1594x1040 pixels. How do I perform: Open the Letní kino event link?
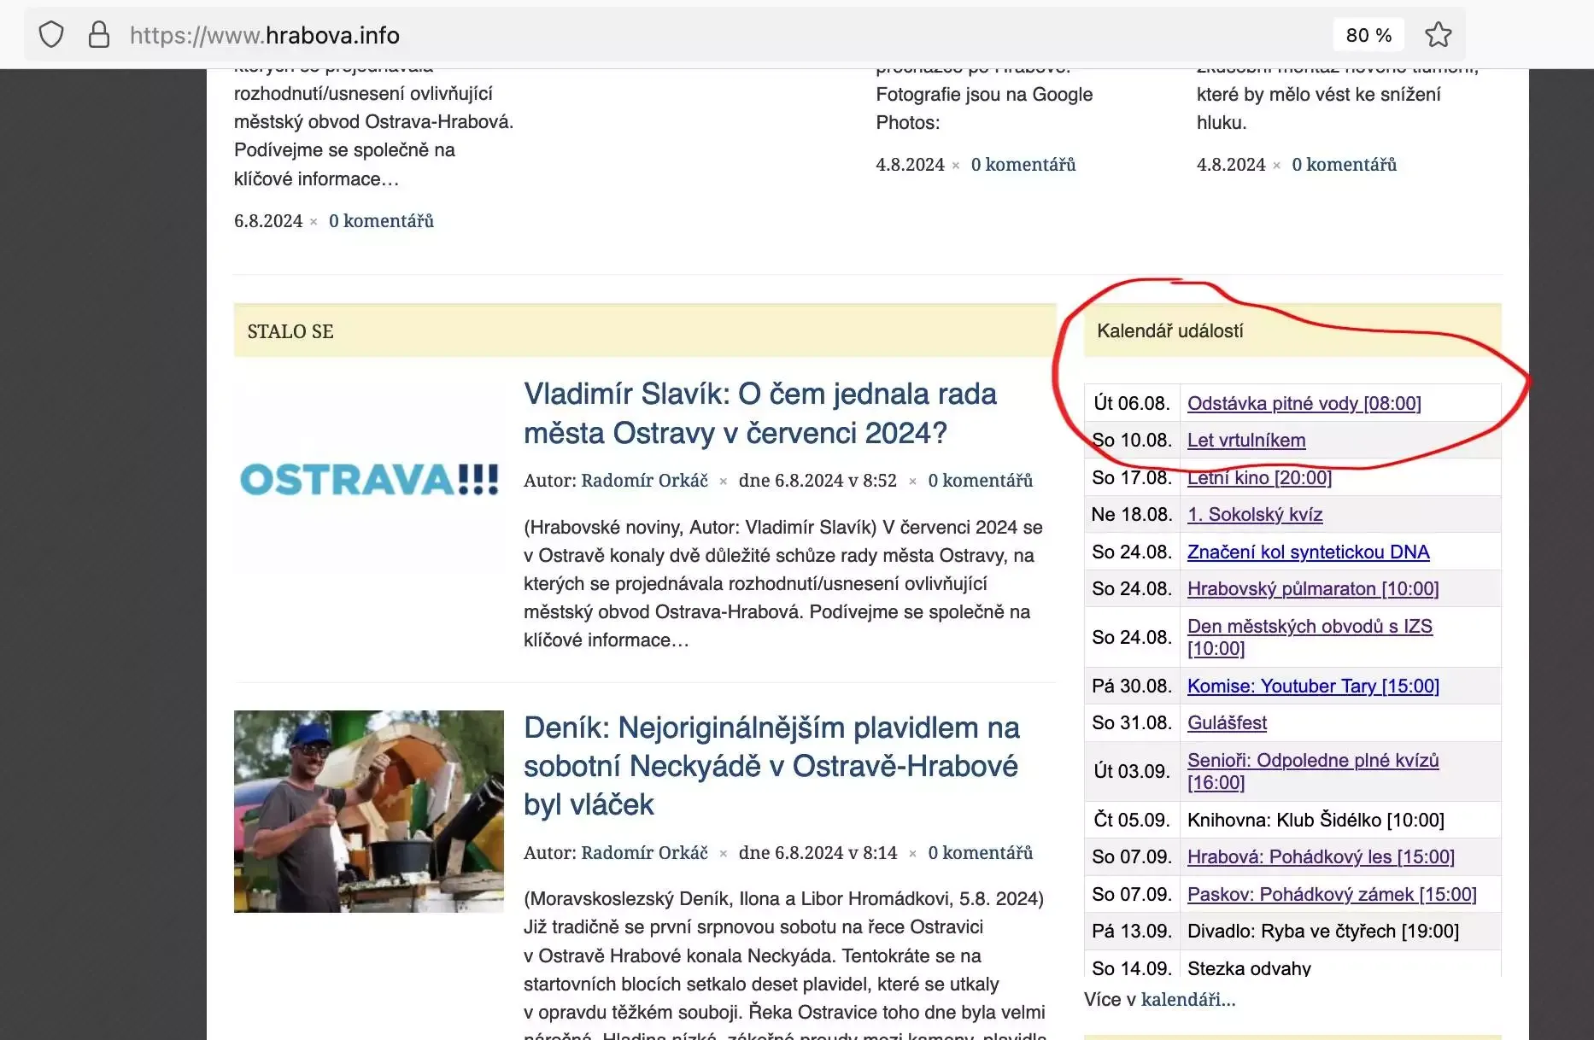click(x=1259, y=477)
